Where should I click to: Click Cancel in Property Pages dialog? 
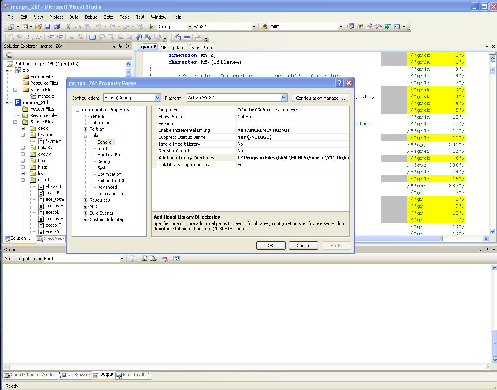[303, 245]
